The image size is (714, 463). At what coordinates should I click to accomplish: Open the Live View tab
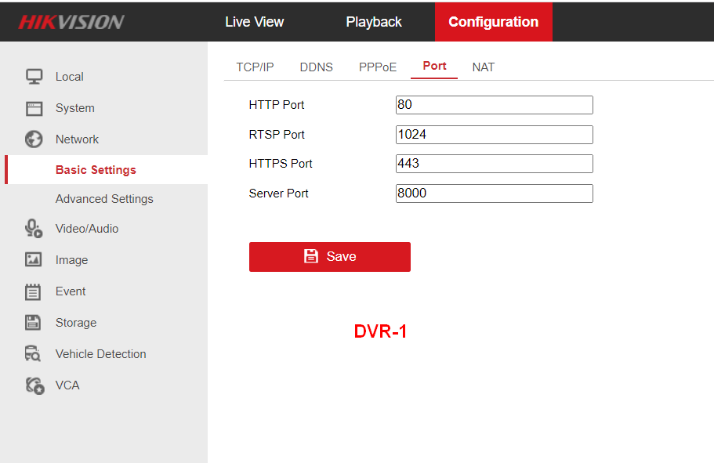click(x=255, y=22)
